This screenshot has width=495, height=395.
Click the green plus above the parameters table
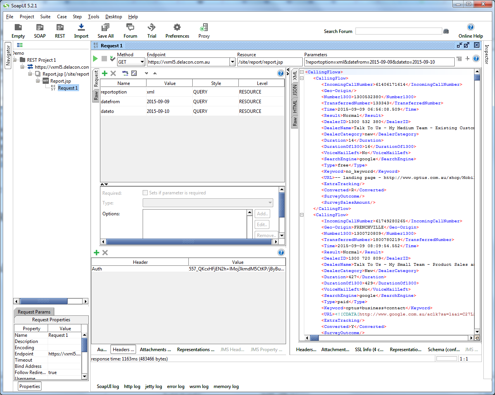pos(105,73)
